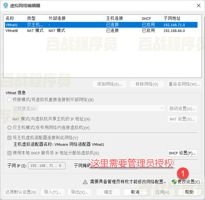The width and height of the screenshot is (205, 200).
Task: Toggle 将主机虚拟适配器连接到此网络 checkbox
Action: point(9,138)
